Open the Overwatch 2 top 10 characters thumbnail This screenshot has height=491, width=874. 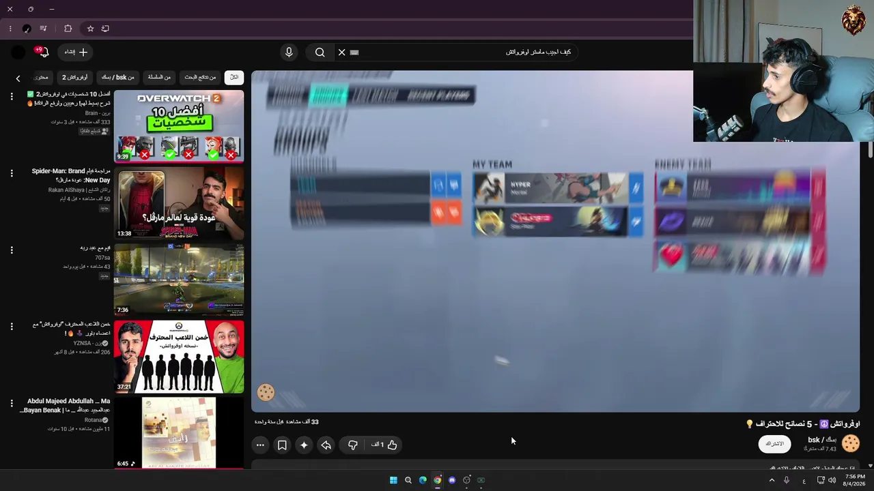[x=179, y=127]
